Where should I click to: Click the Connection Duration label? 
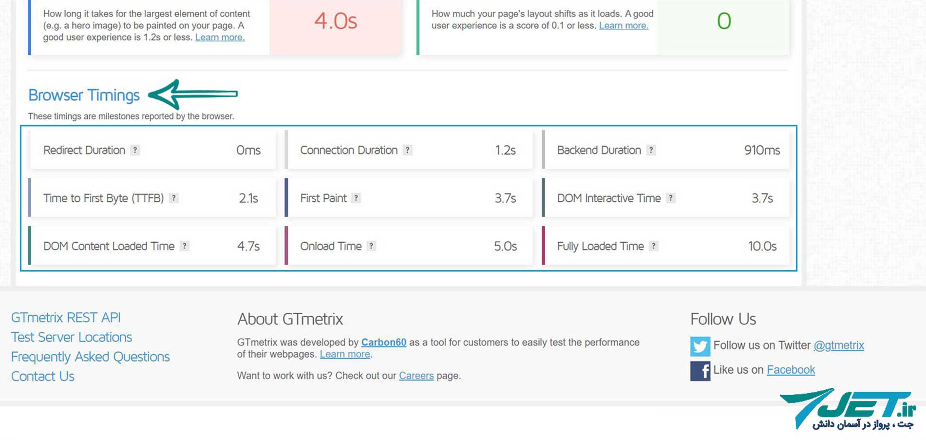pos(349,150)
